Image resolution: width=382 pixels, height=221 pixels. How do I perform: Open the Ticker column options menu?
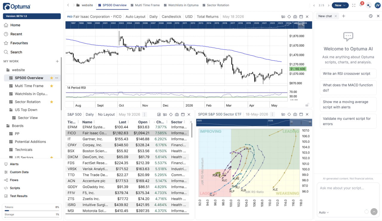[78, 122]
